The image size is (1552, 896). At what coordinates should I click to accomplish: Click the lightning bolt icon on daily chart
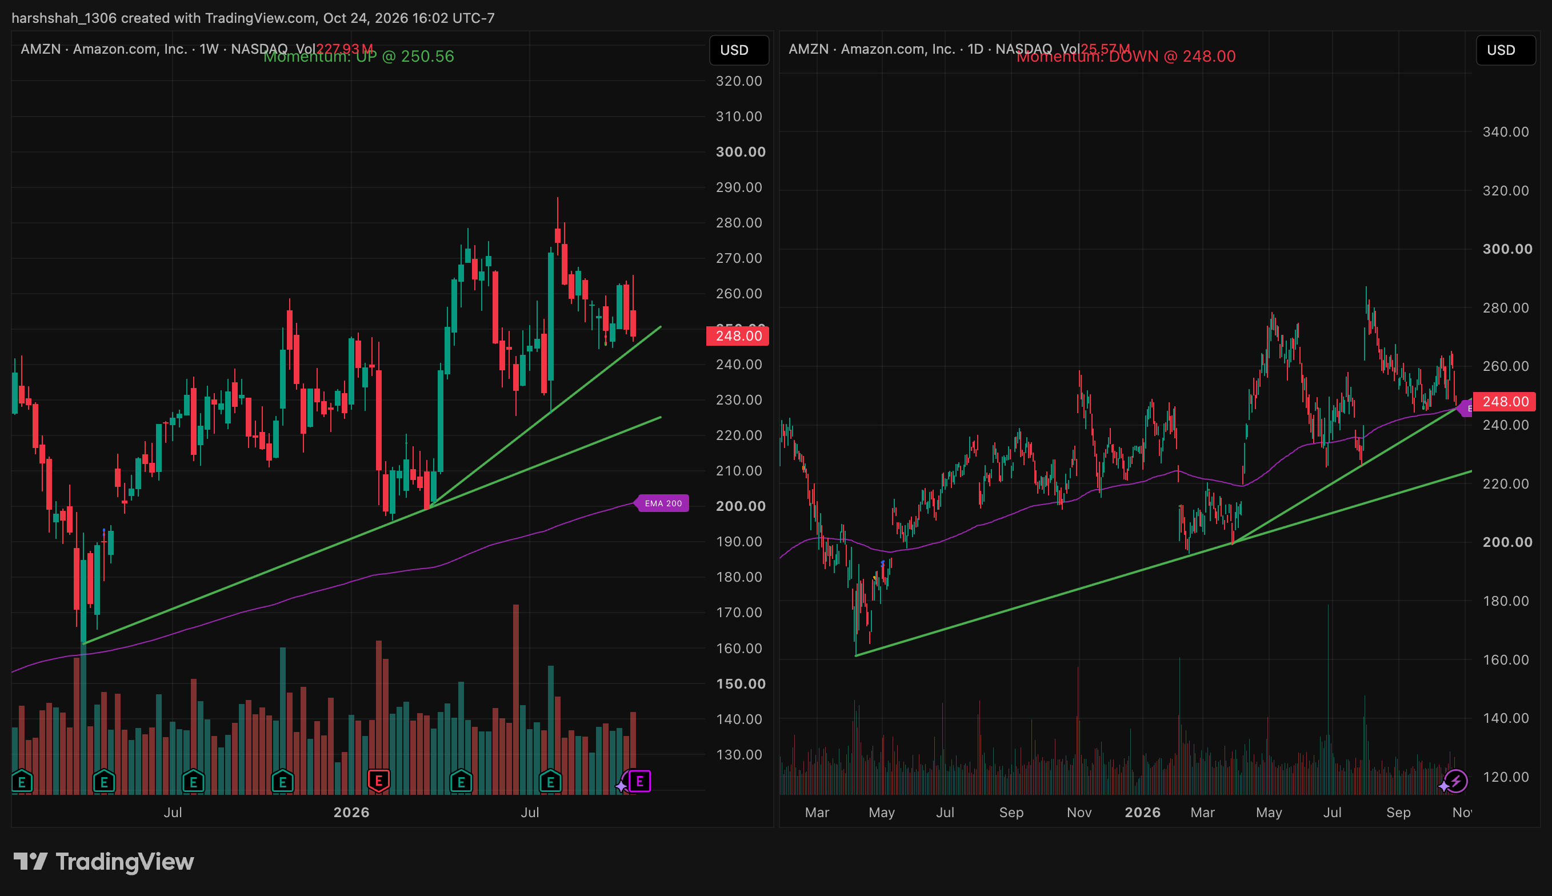[1456, 782]
